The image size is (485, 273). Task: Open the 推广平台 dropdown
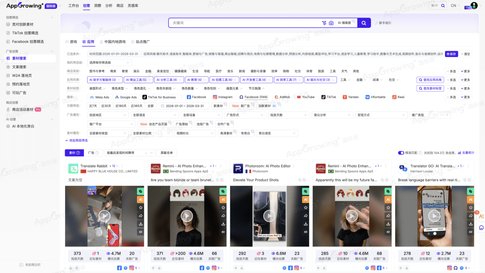click(x=111, y=124)
